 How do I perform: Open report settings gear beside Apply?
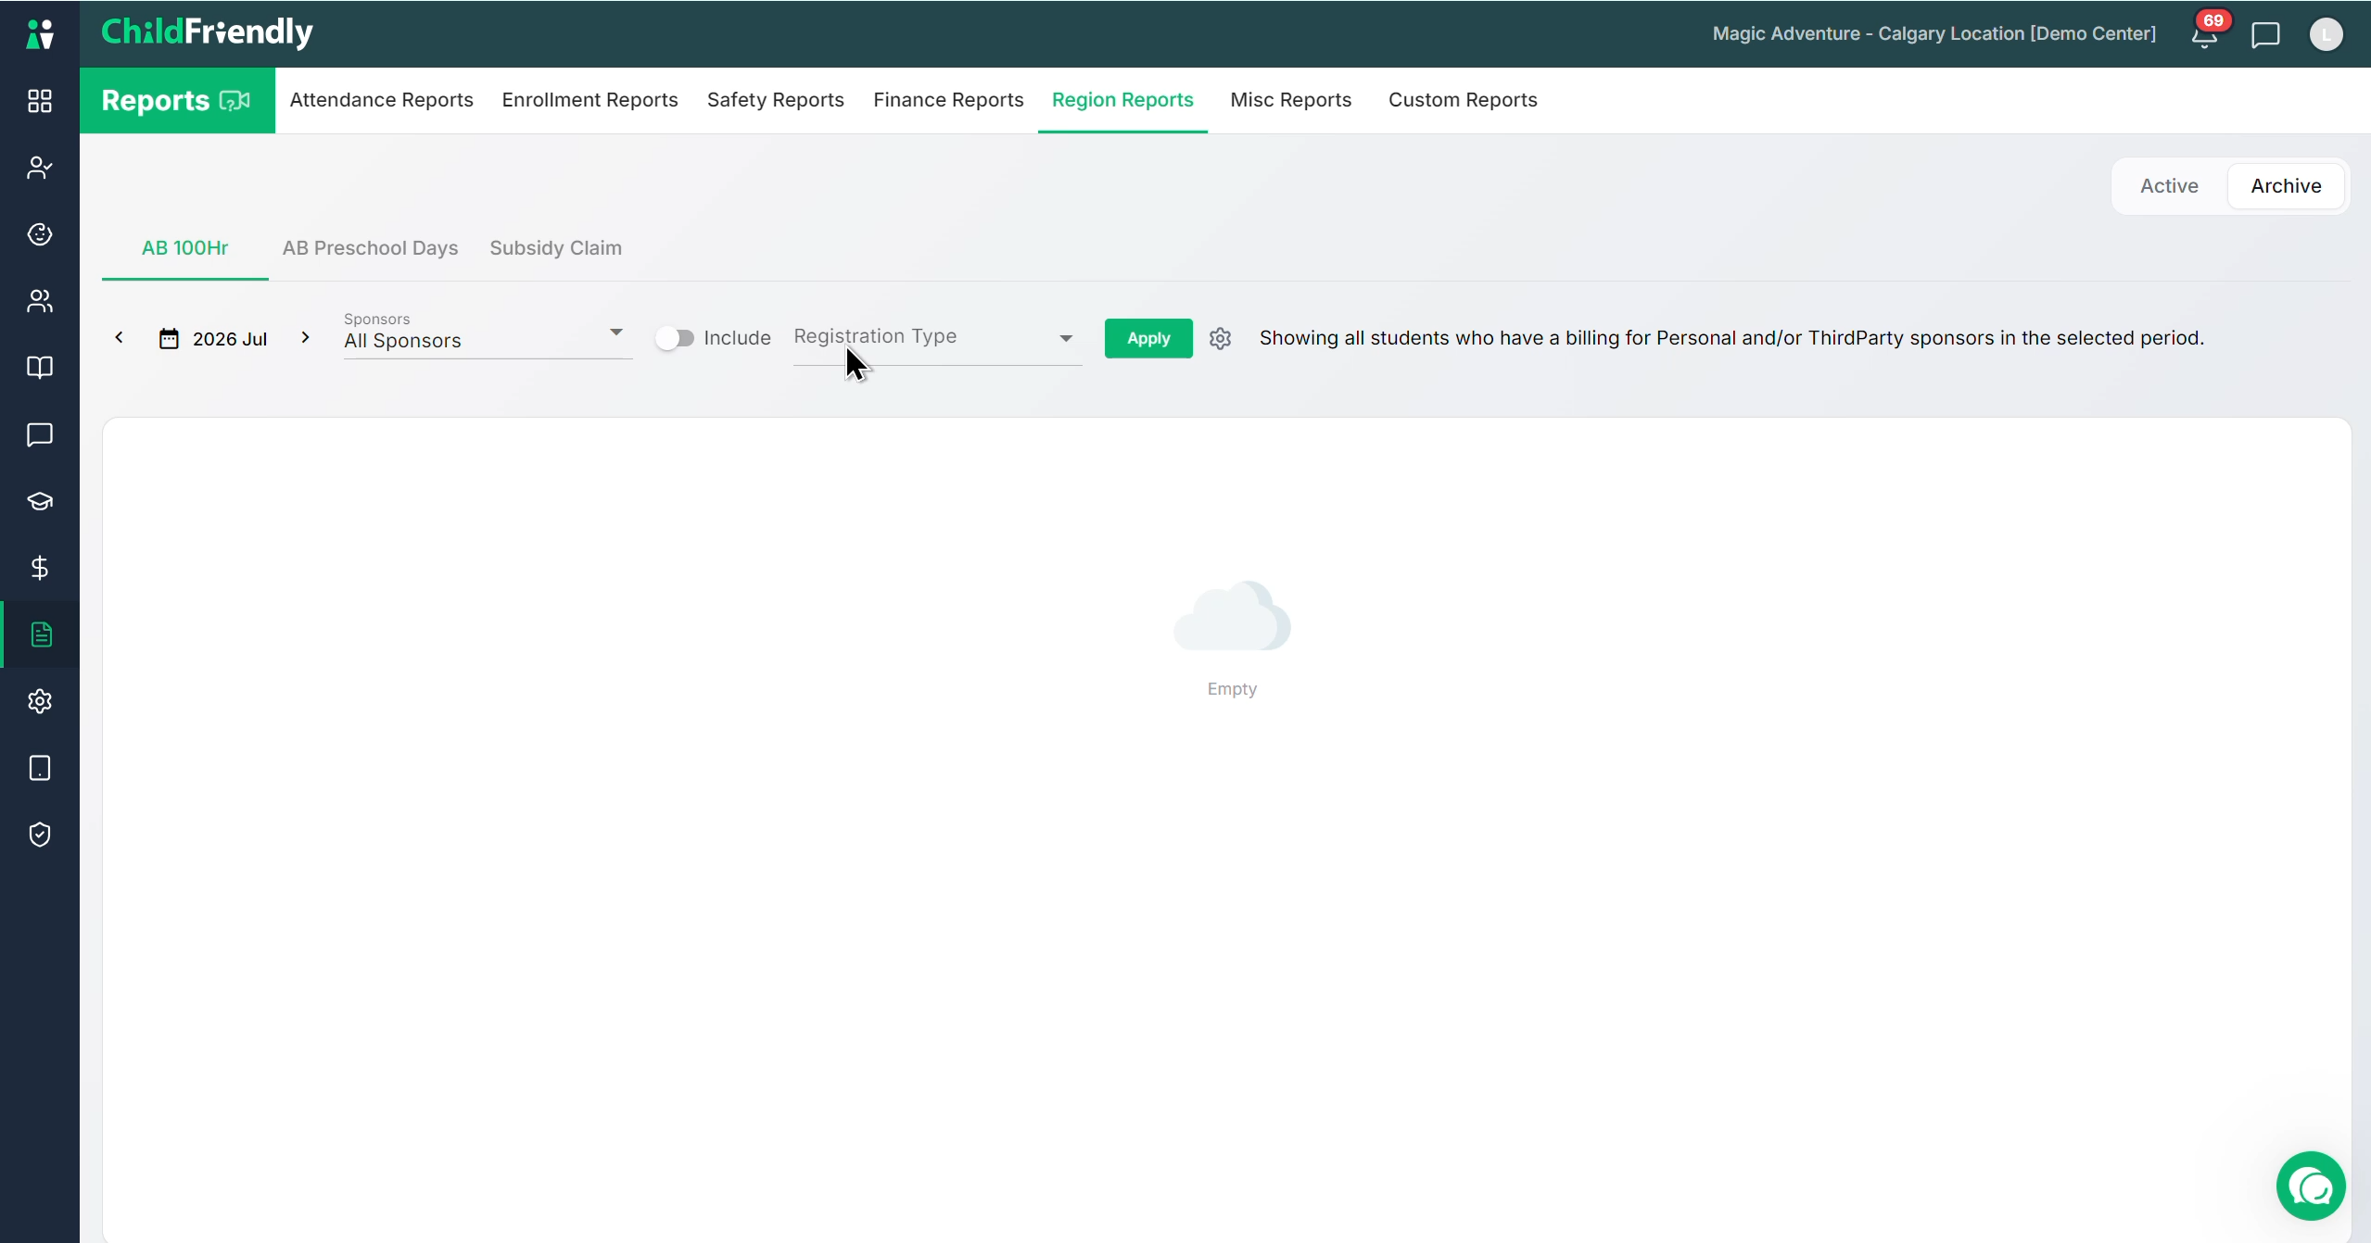point(1221,338)
